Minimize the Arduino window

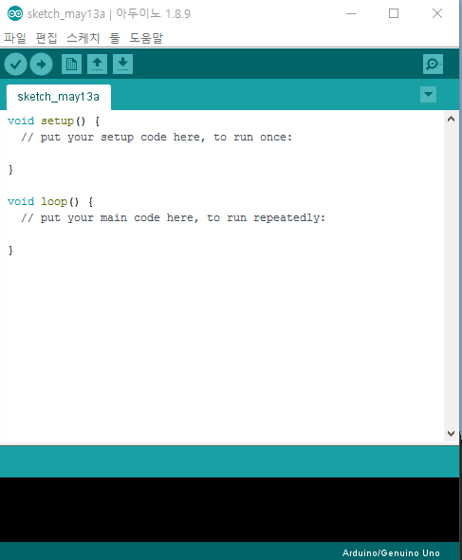point(351,13)
